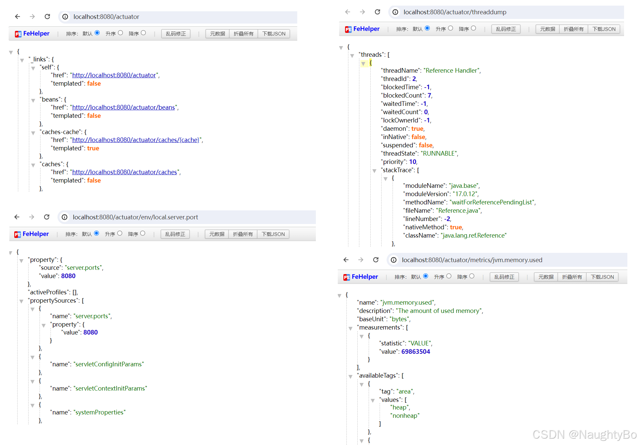
Task: Collapse the "stackTrace" array node
Action: 374,171
